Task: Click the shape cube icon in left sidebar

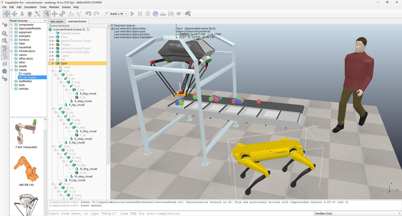Action: [x=5, y=41]
